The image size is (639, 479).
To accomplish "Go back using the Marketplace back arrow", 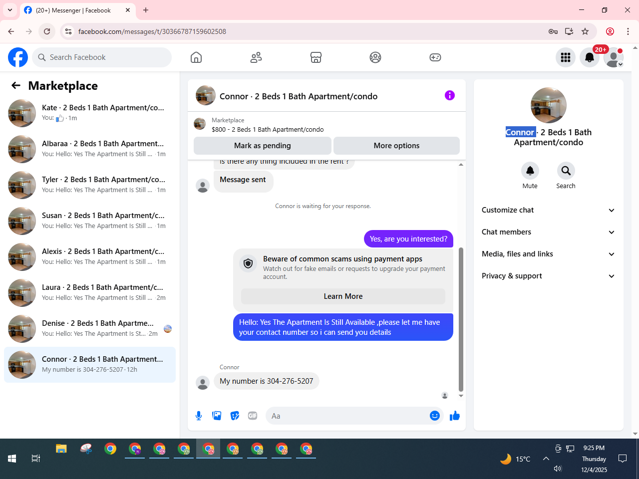I will pyautogui.click(x=16, y=85).
